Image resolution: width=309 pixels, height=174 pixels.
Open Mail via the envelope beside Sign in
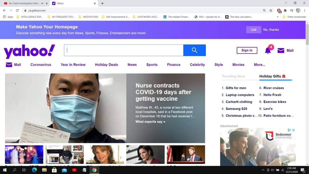coord(285,51)
